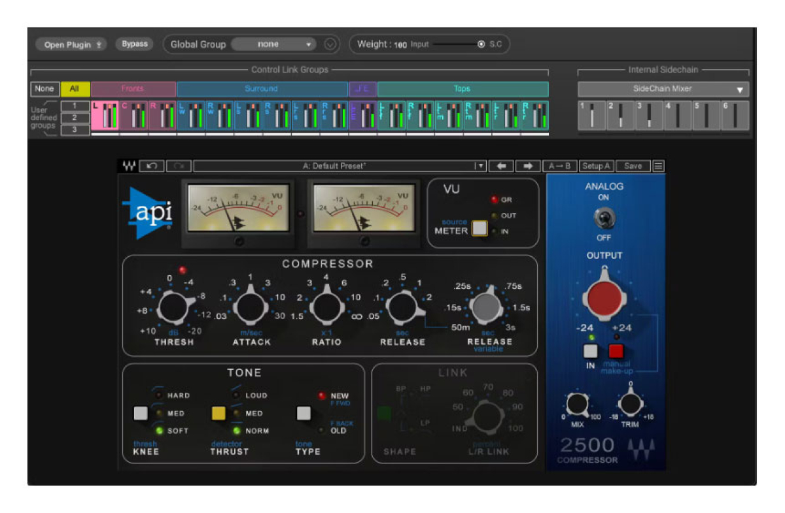This screenshot has height=513, width=785.
Task: Click the undo arrow in plugin toolbar
Action: point(151,166)
